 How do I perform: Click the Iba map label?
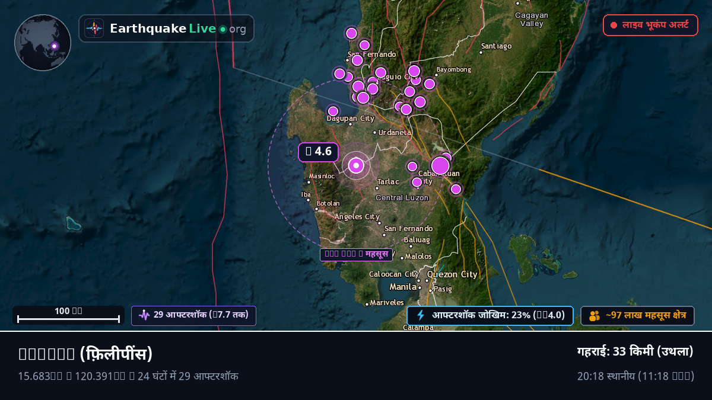click(306, 194)
